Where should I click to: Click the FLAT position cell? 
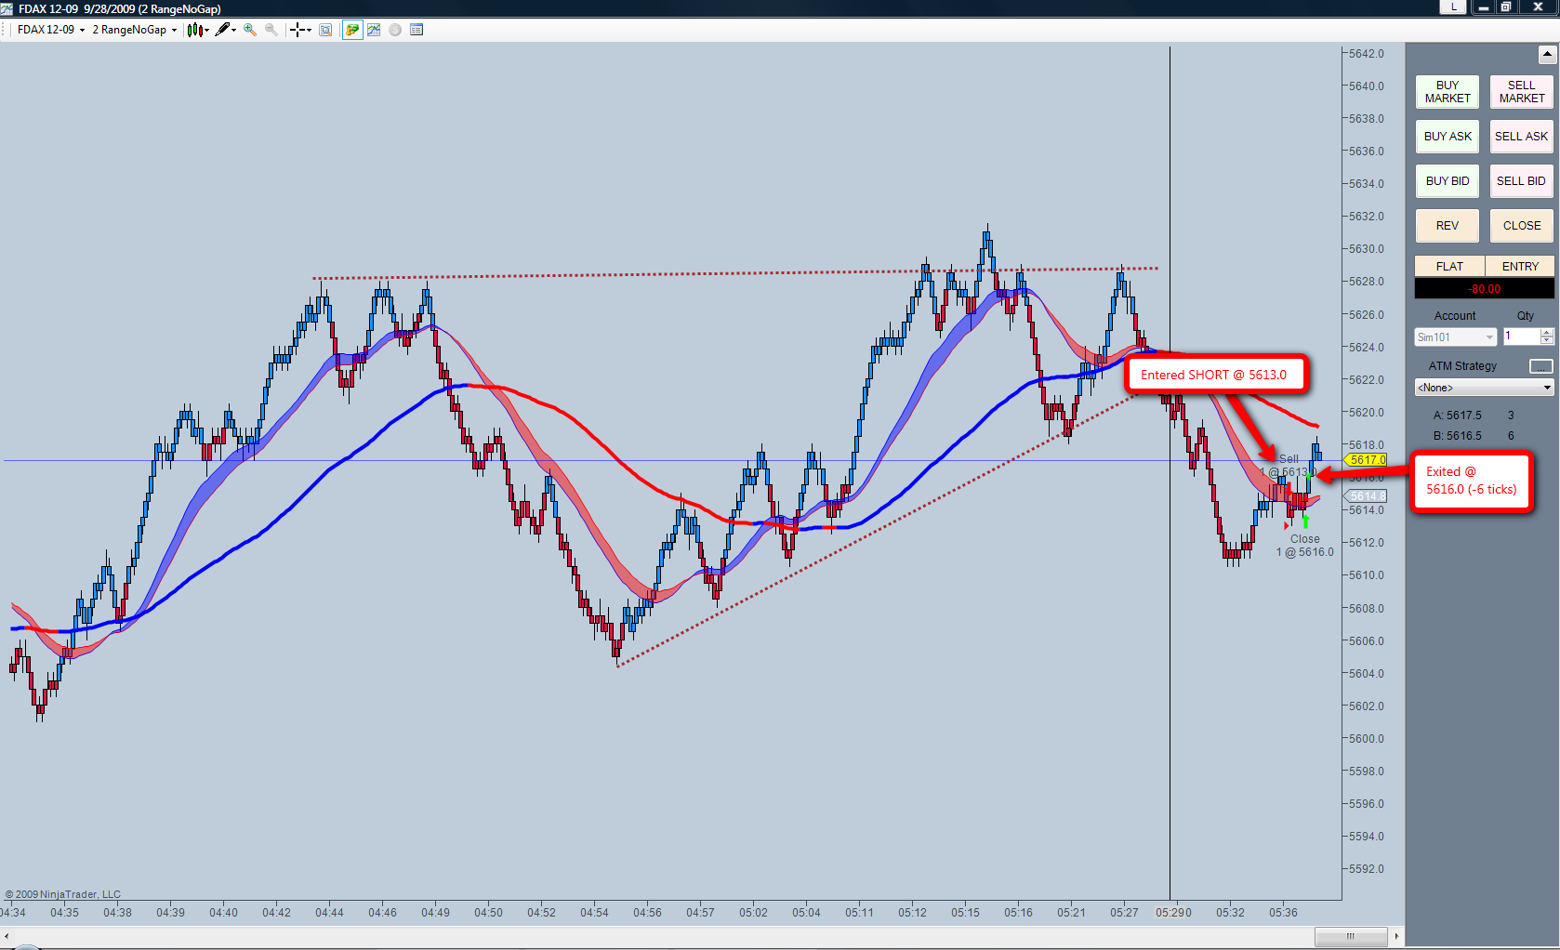point(1449,267)
